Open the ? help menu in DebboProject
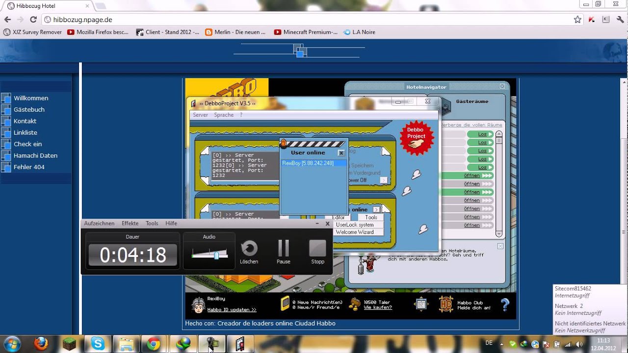628x353 pixels. 241,115
